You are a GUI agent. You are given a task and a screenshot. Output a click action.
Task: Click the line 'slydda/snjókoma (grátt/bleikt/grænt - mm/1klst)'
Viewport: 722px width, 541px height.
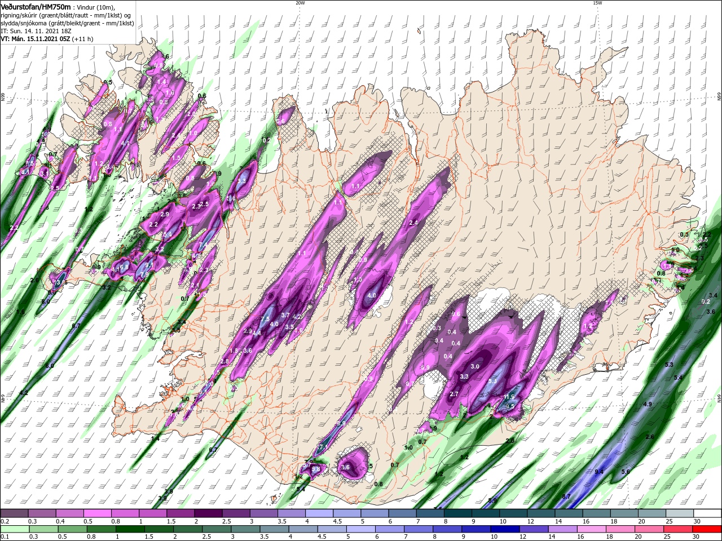click(67, 23)
